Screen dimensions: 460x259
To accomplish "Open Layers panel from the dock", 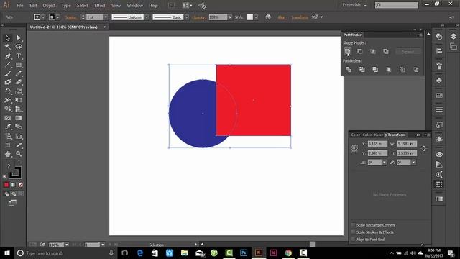I will [x=454, y=37].
